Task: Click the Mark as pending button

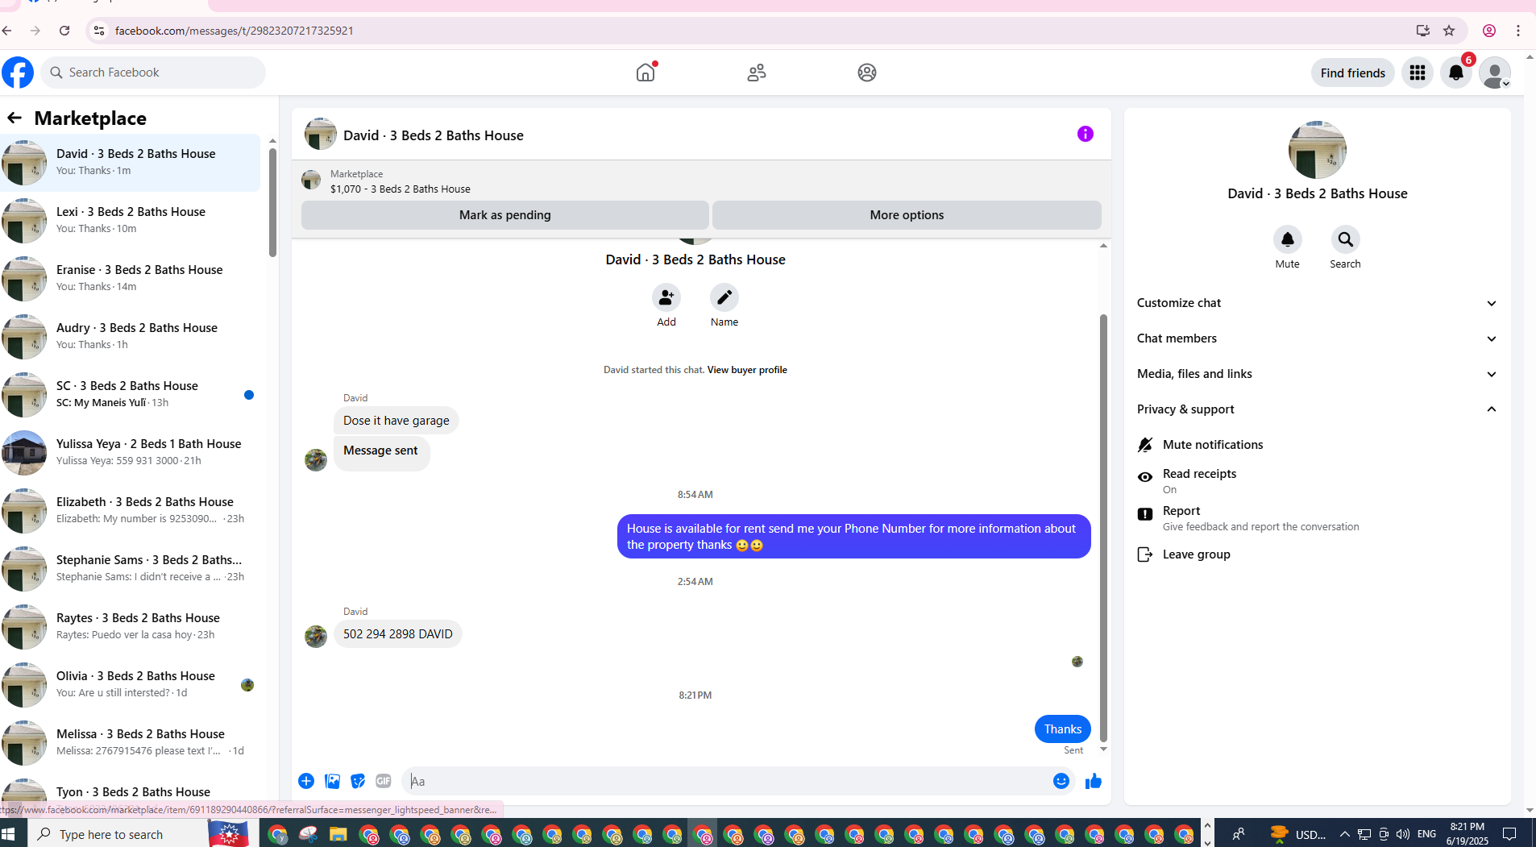Action: click(x=504, y=215)
